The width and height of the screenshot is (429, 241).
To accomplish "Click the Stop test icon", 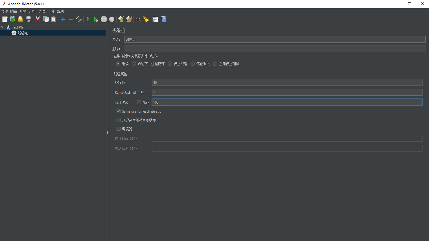I will pos(104,19).
